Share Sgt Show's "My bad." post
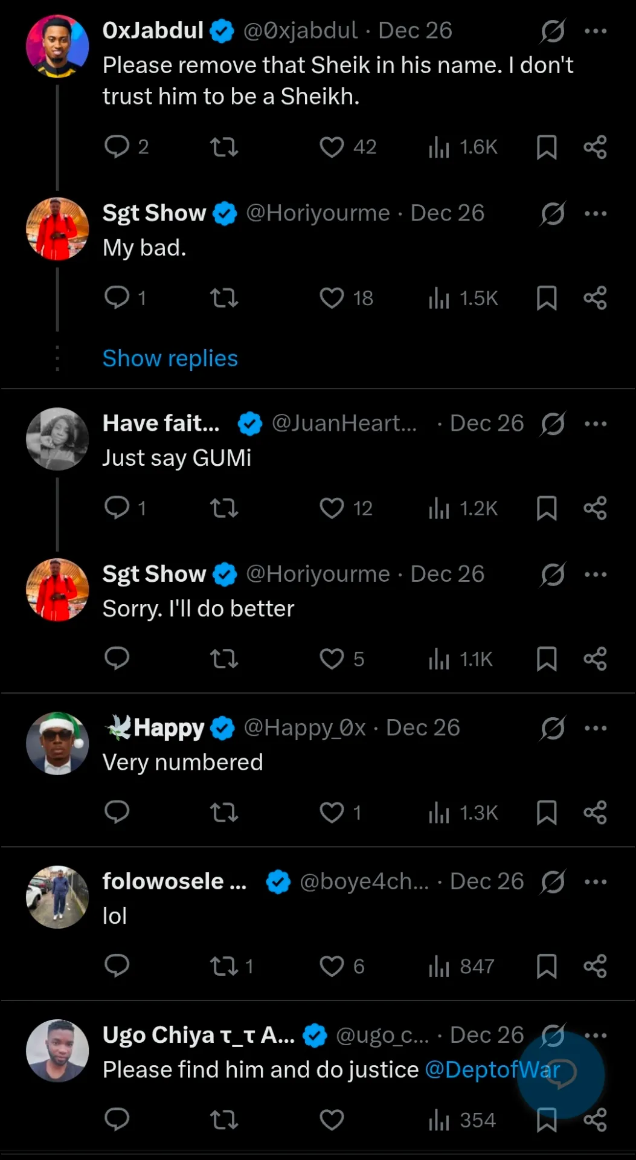 (595, 298)
